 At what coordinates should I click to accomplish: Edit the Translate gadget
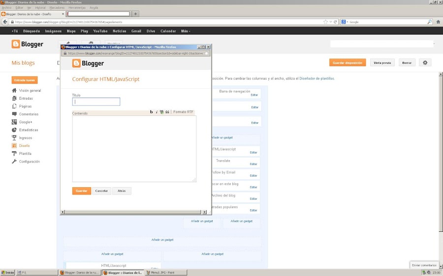(x=253, y=164)
